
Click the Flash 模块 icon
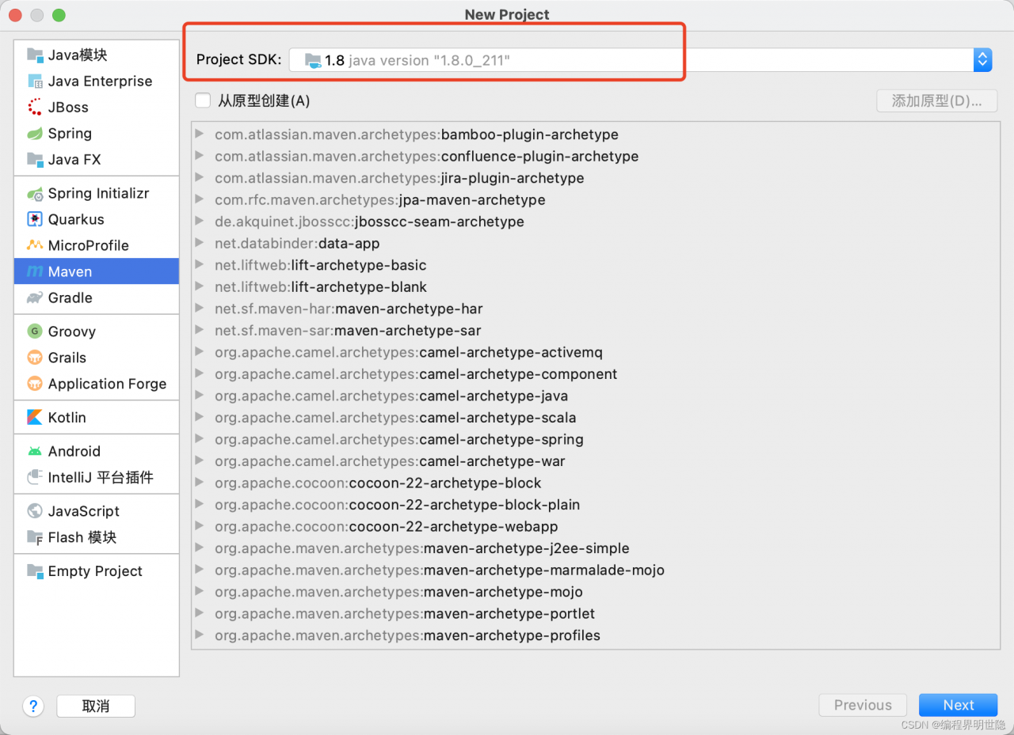pos(35,537)
